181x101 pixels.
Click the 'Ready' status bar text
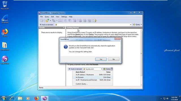(x=41, y=88)
